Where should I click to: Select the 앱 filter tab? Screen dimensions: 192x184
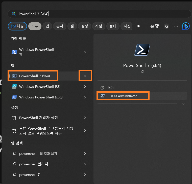click(47, 26)
